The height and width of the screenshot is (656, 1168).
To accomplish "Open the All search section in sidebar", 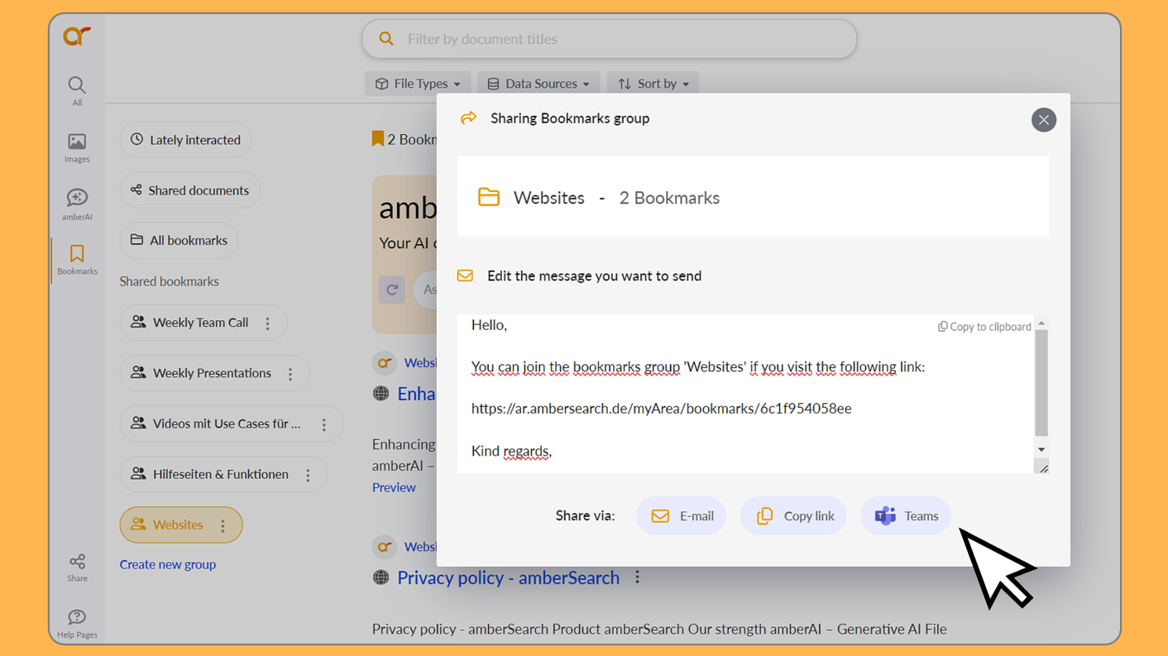I will pos(77,91).
